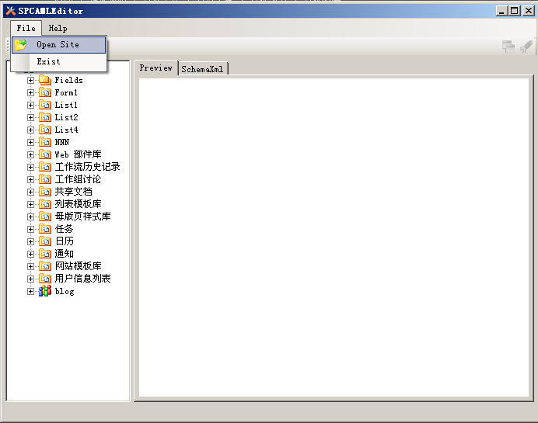Select the 共享文档 tree item
Image resolution: width=538 pixels, height=423 pixels.
point(73,192)
